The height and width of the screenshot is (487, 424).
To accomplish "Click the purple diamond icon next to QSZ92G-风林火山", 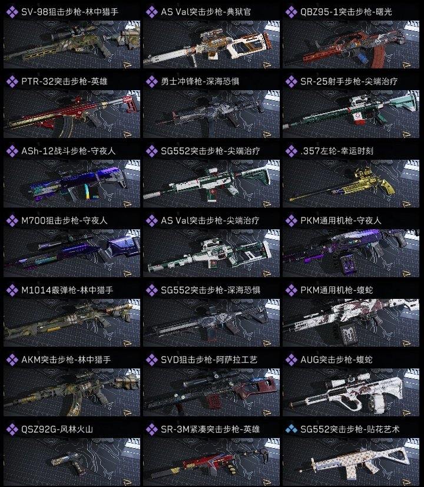I will (12, 430).
